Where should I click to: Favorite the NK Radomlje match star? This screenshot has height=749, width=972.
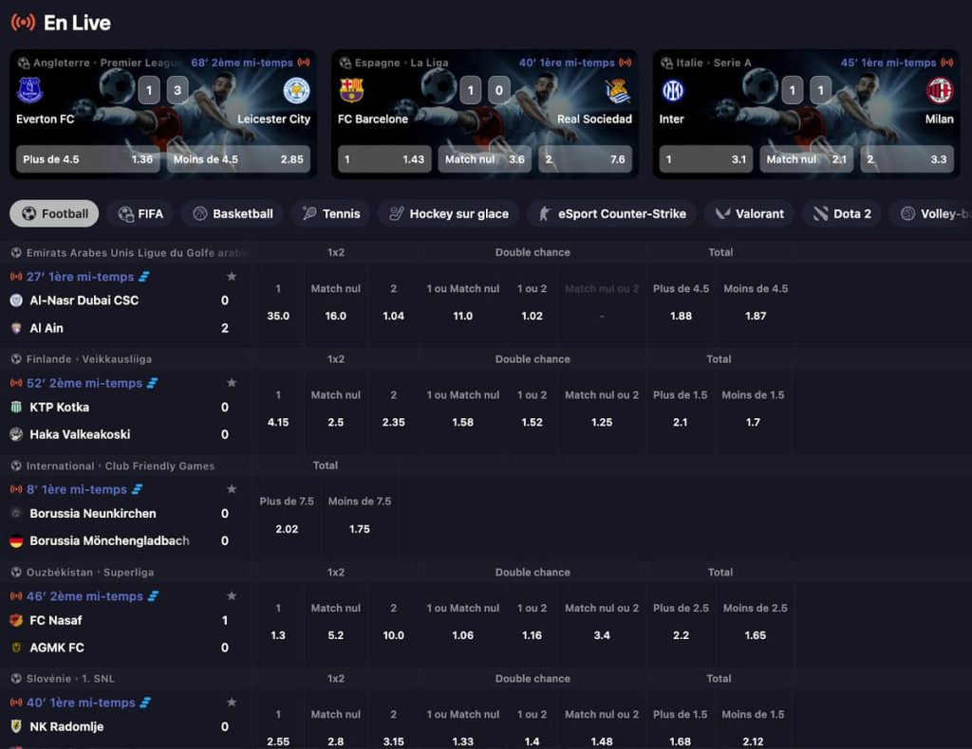click(232, 702)
